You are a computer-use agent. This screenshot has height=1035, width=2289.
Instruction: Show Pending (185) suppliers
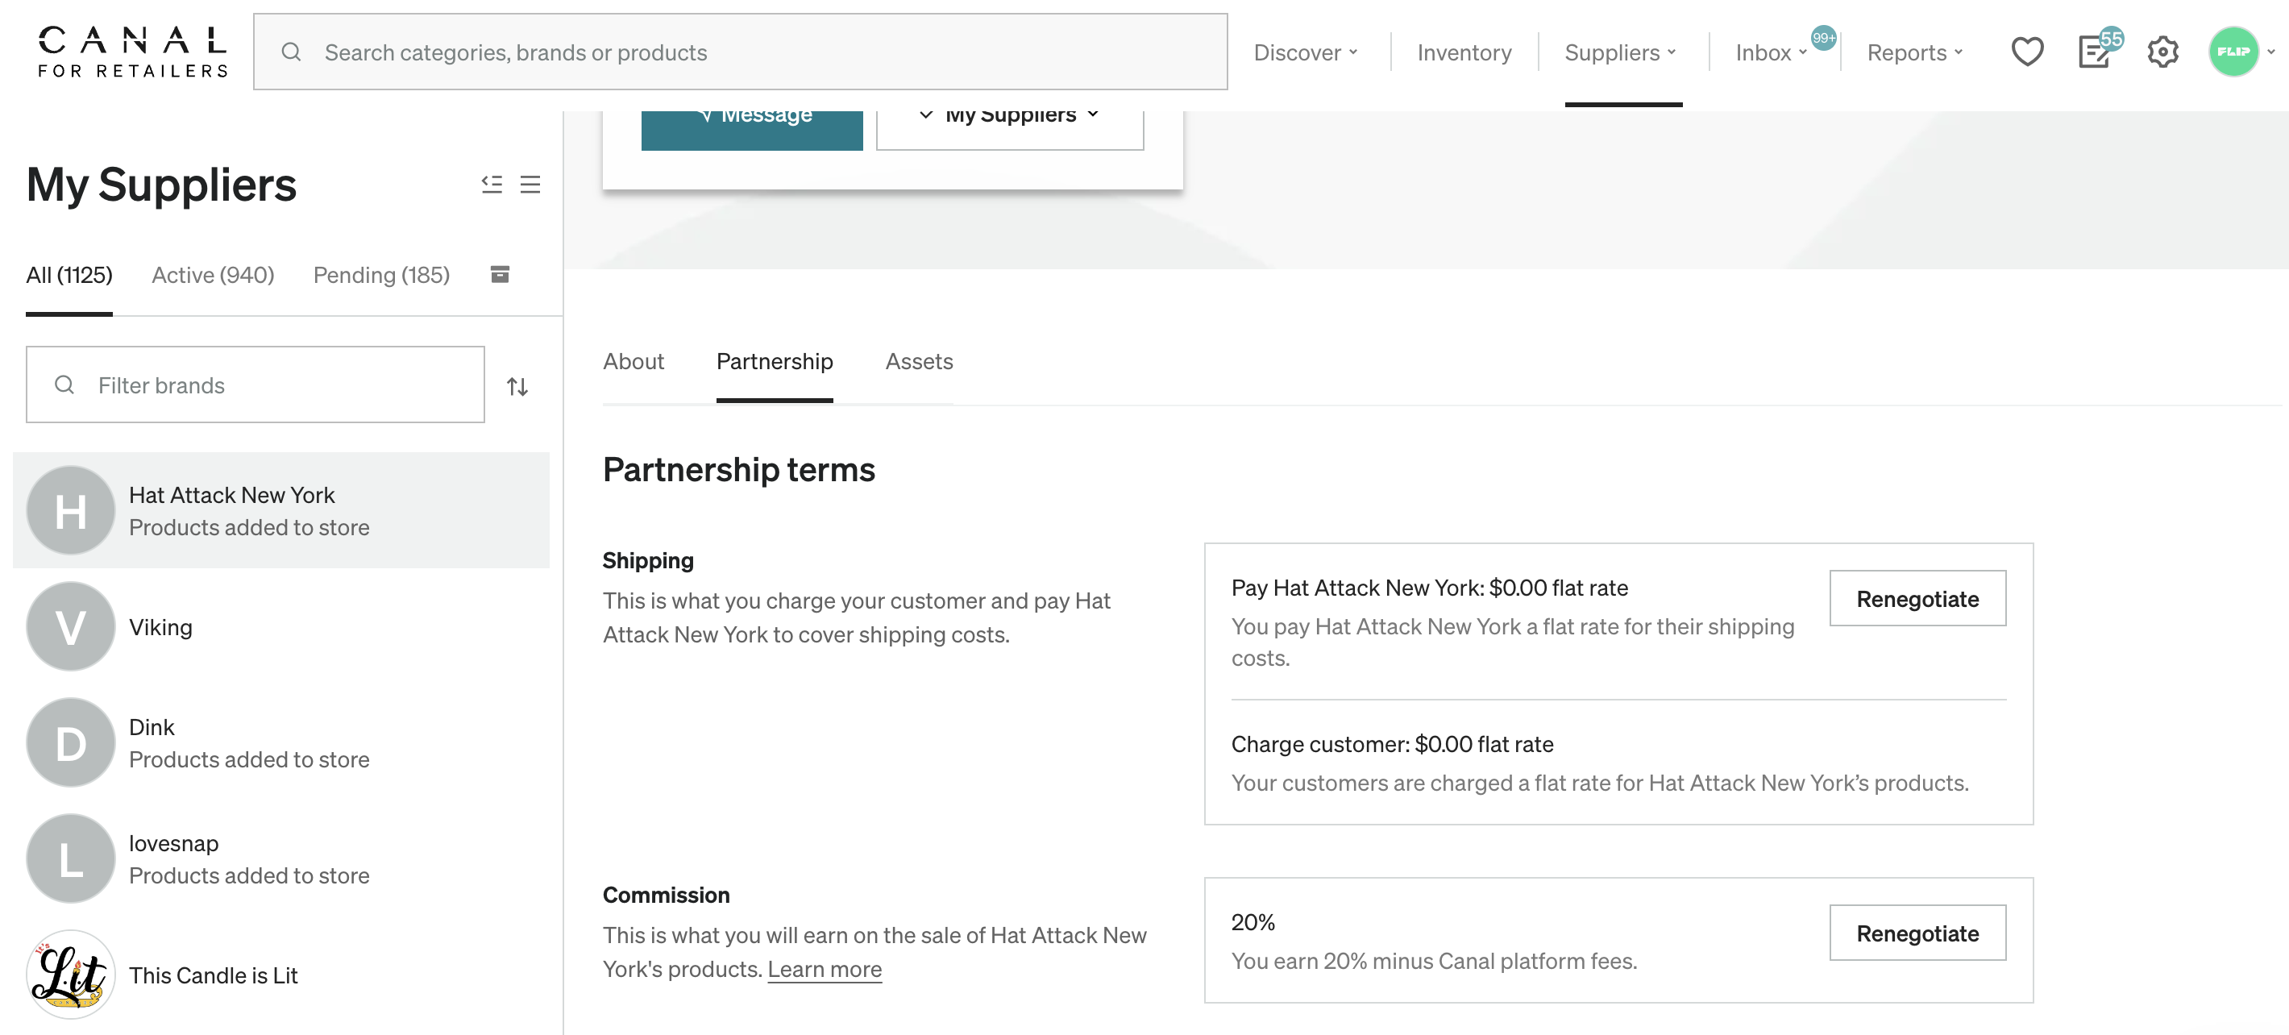coord(381,276)
